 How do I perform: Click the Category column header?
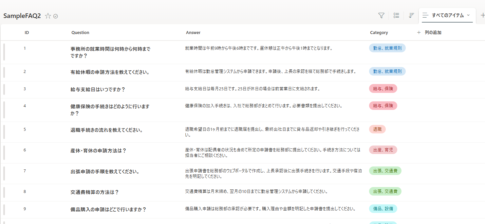coord(379,32)
